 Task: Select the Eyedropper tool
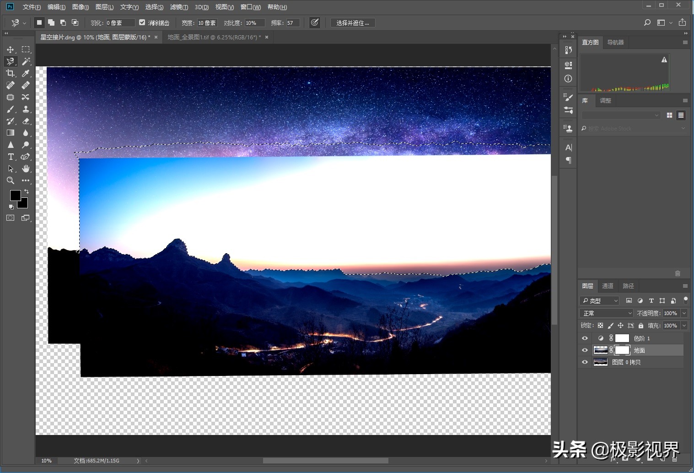26,73
